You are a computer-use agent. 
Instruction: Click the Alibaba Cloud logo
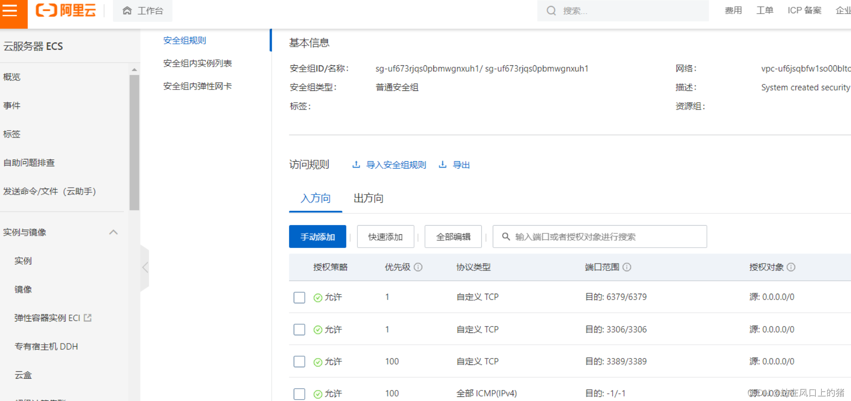coord(66,10)
